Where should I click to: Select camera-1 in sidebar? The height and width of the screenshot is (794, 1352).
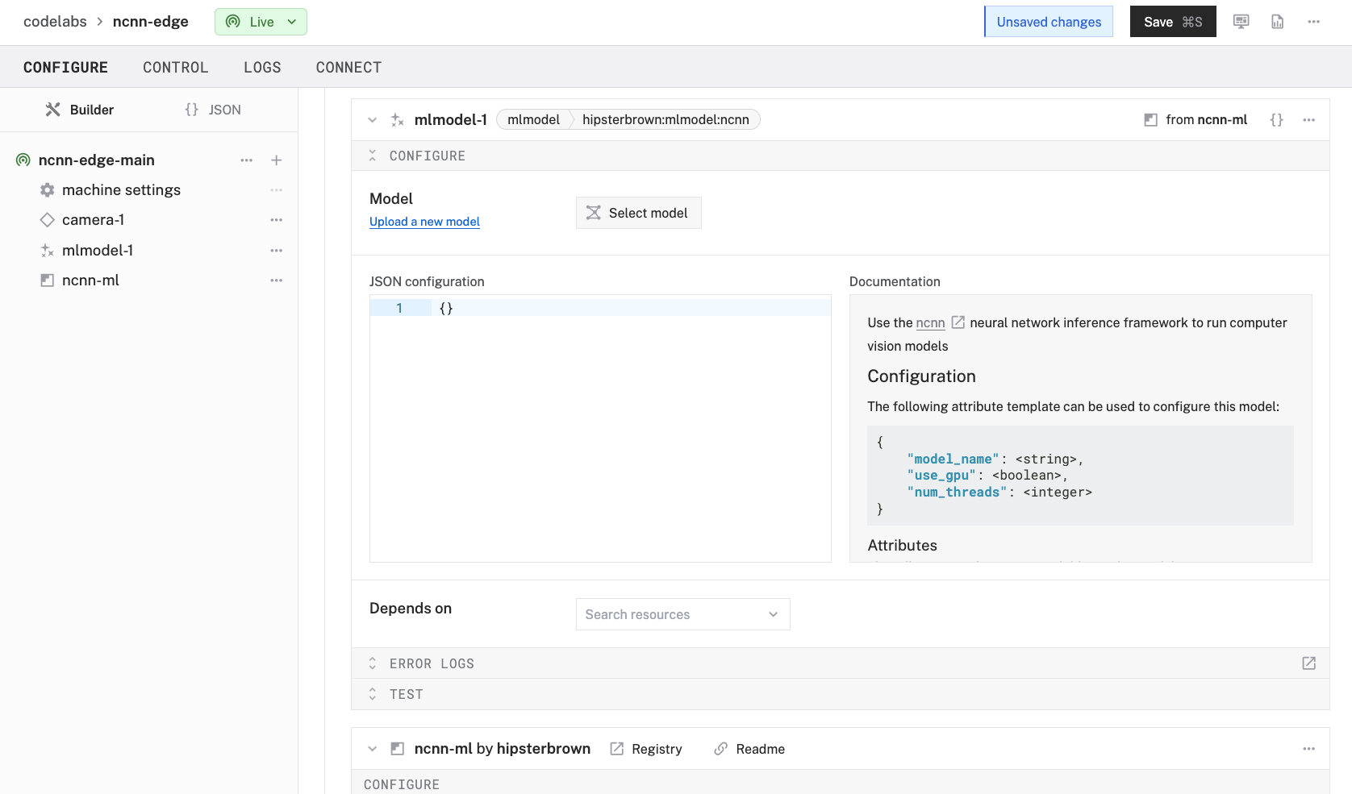[x=93, y=220]
